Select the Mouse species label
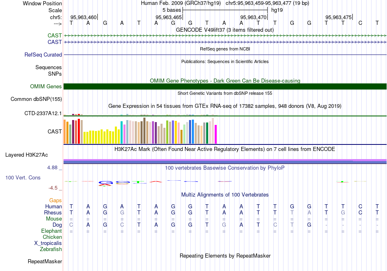The width and height of the screenshot is (387, 271). click(54, 219)
